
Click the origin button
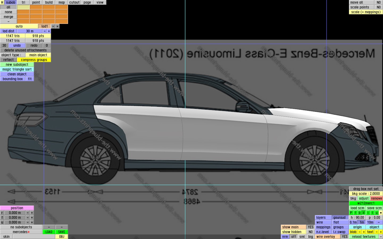pyautogui.click(x=357, y=227)
